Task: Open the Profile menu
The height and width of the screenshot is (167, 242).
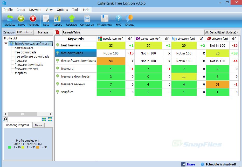Action: pos(8,10)
